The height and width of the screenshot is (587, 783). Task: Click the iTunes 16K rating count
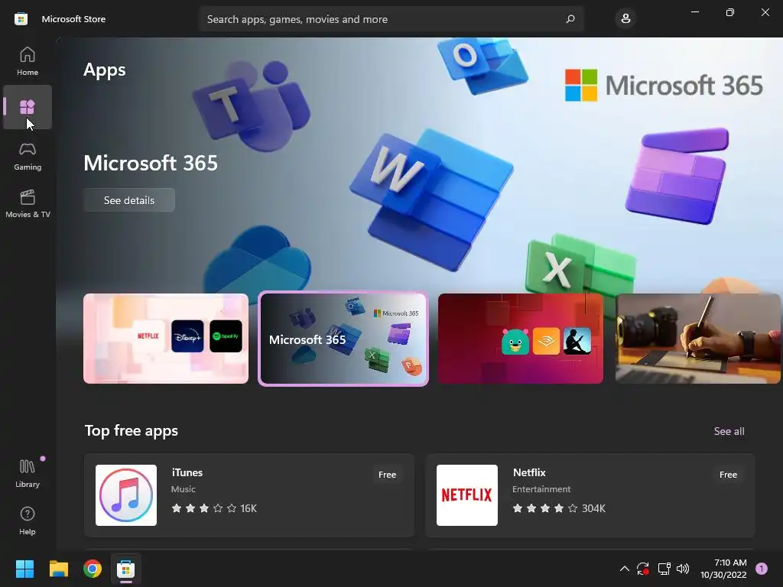coord(249,508)
